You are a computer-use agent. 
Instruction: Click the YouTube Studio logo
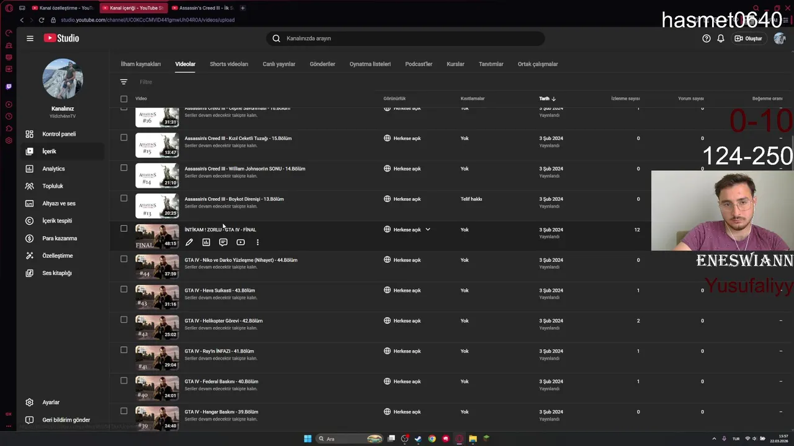(x=61, y=38)
